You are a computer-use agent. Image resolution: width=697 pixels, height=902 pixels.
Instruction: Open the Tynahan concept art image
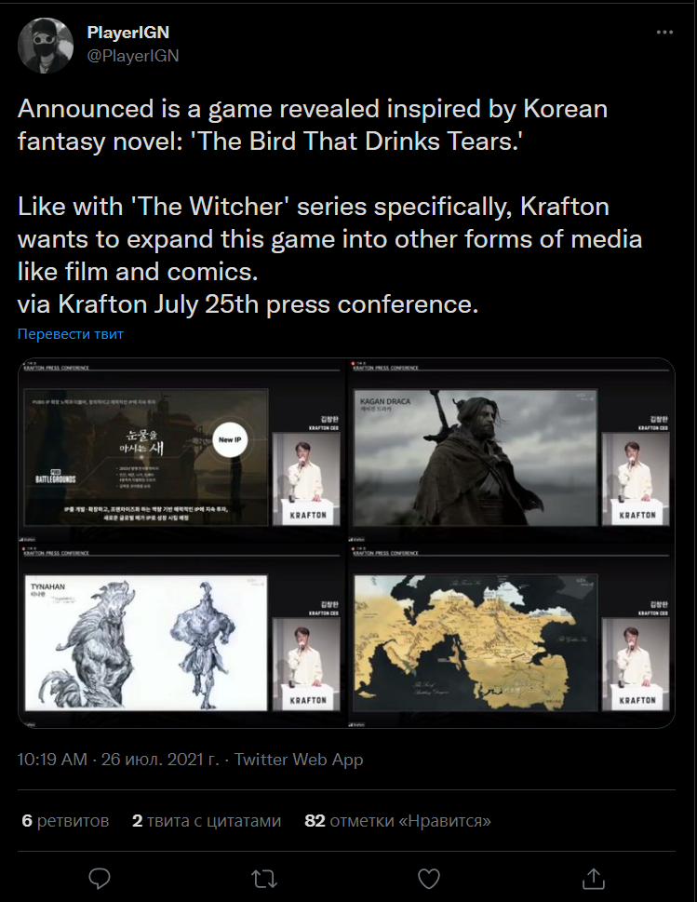(181, 636)
